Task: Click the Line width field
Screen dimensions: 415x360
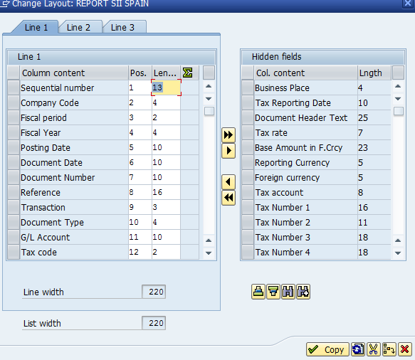Action: pyautogui.click(x=154, y=292)
